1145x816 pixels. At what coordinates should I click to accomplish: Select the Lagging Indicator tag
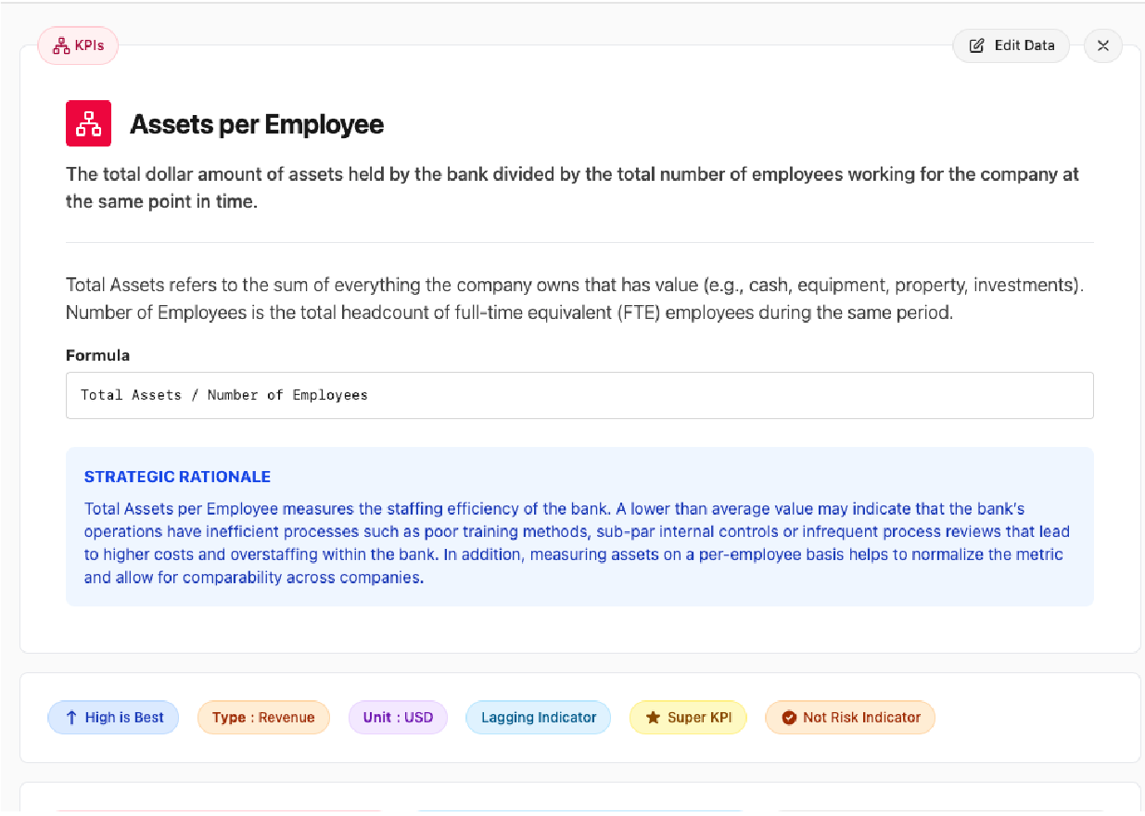tap(538, 718)
